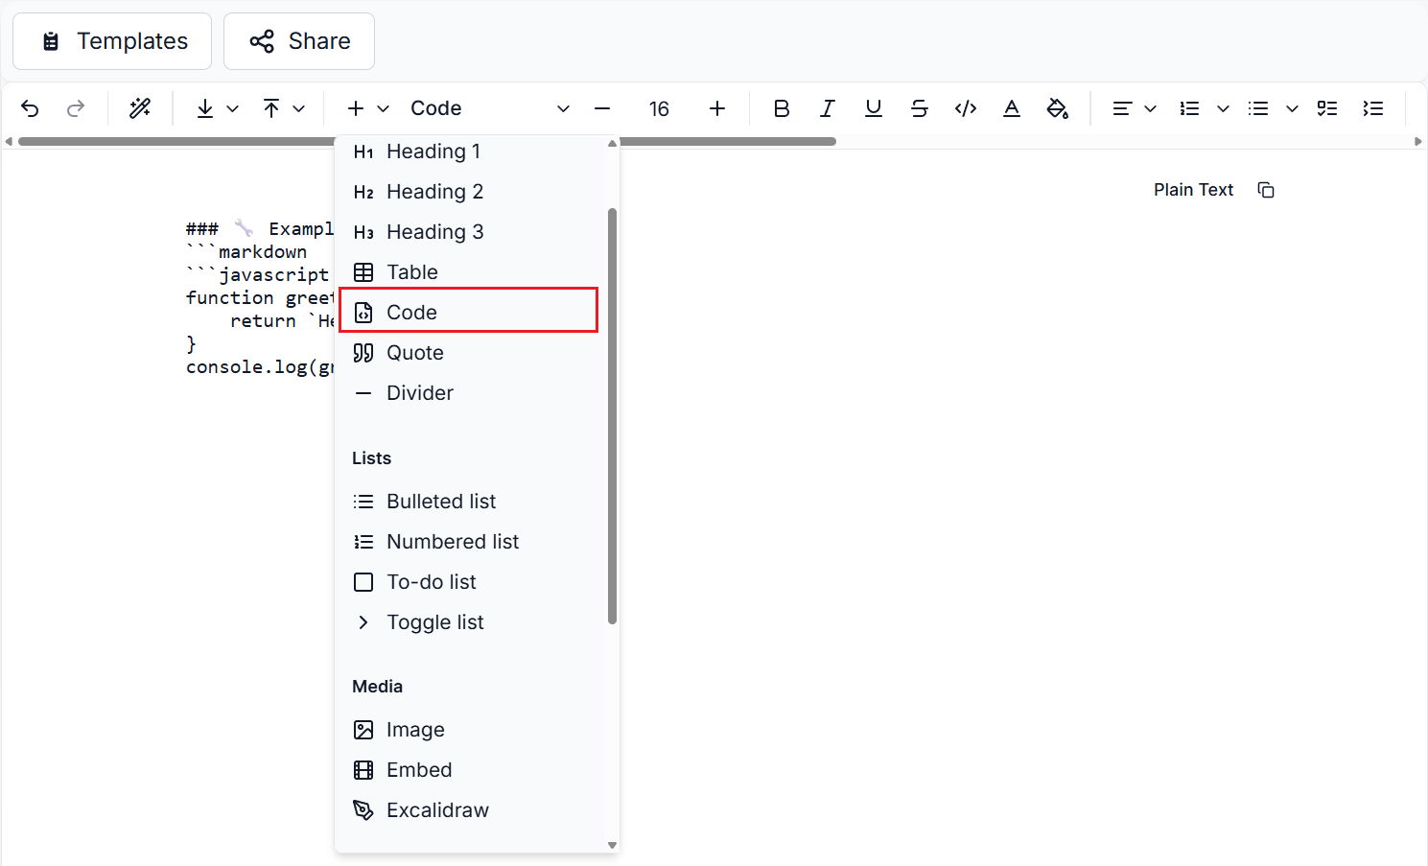This screenshot has width=1428, height=866.
Task: Toggle the checklist format icon
Action: coord(1327,108)
